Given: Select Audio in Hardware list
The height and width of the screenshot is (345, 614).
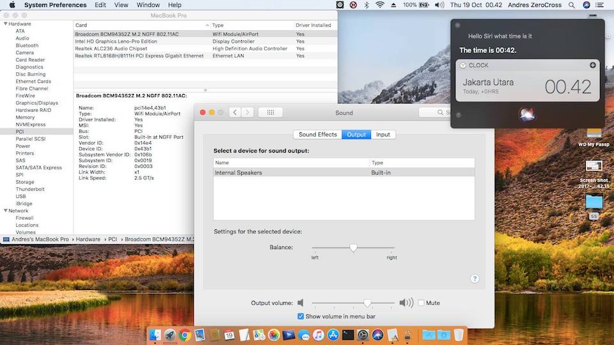Looking at the screenshot, I should (x=22, y=38).
